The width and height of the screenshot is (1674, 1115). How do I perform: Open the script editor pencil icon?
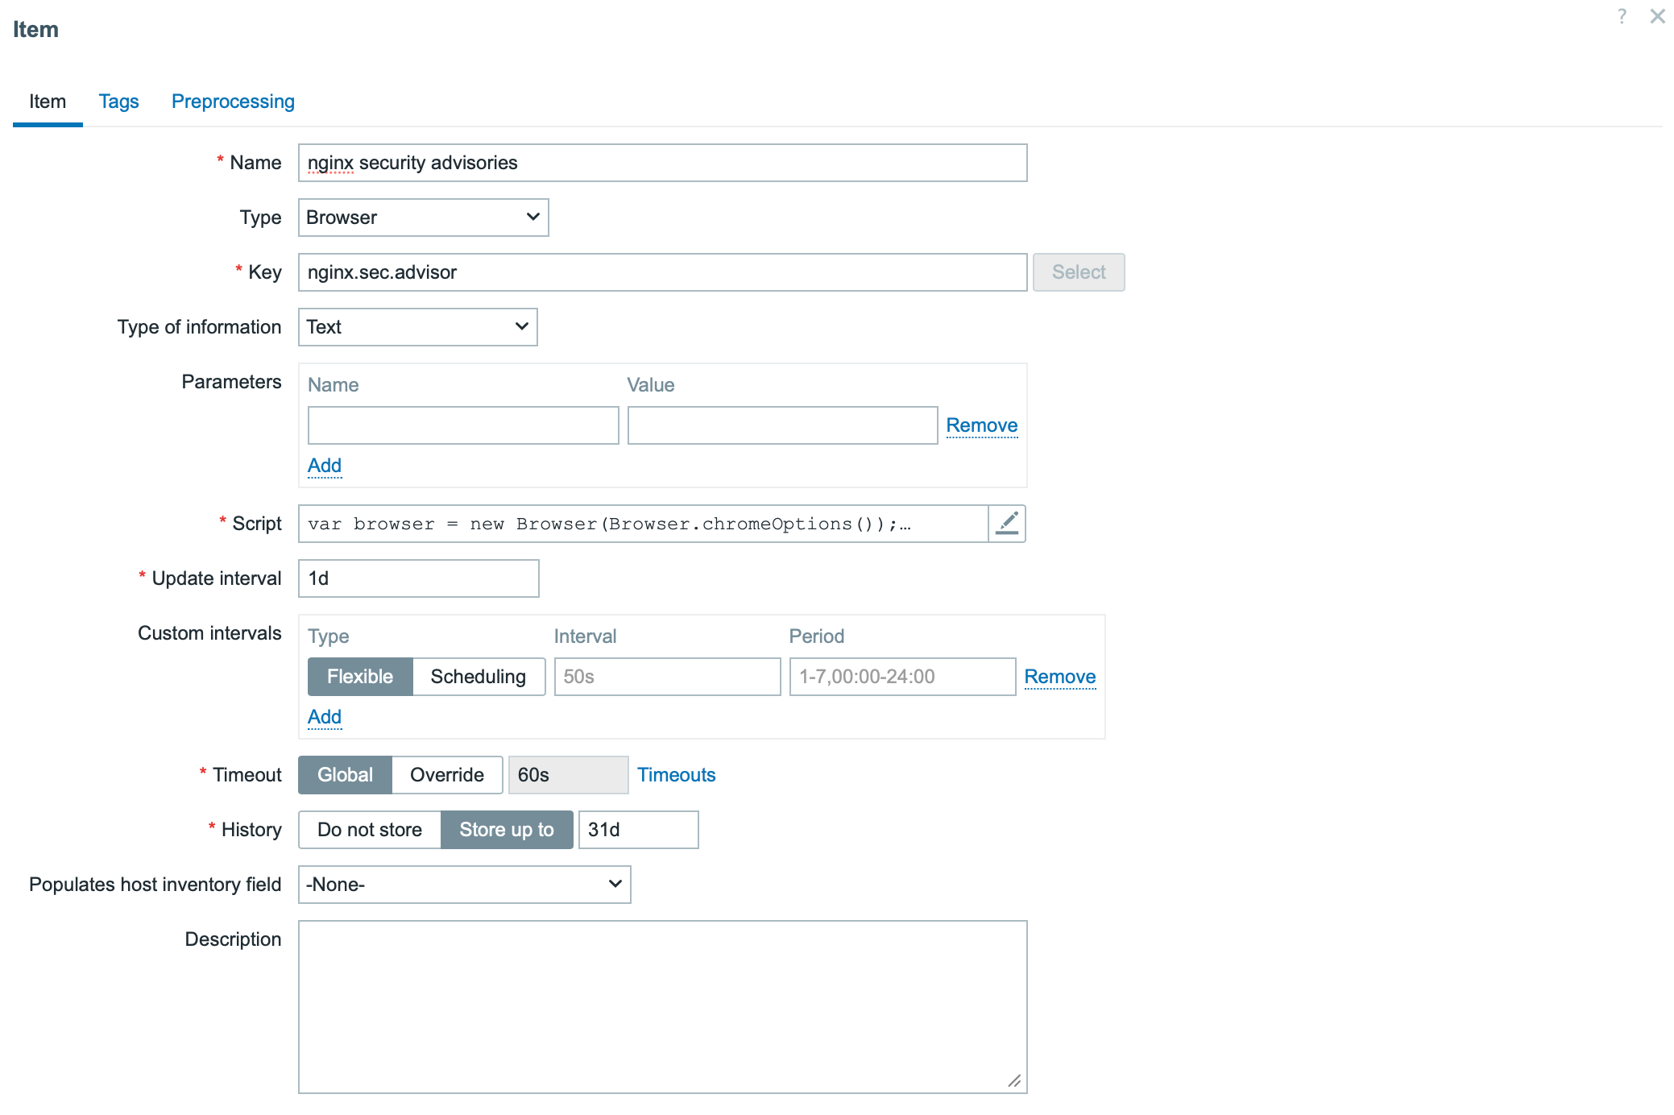[x=1007, y=524]
